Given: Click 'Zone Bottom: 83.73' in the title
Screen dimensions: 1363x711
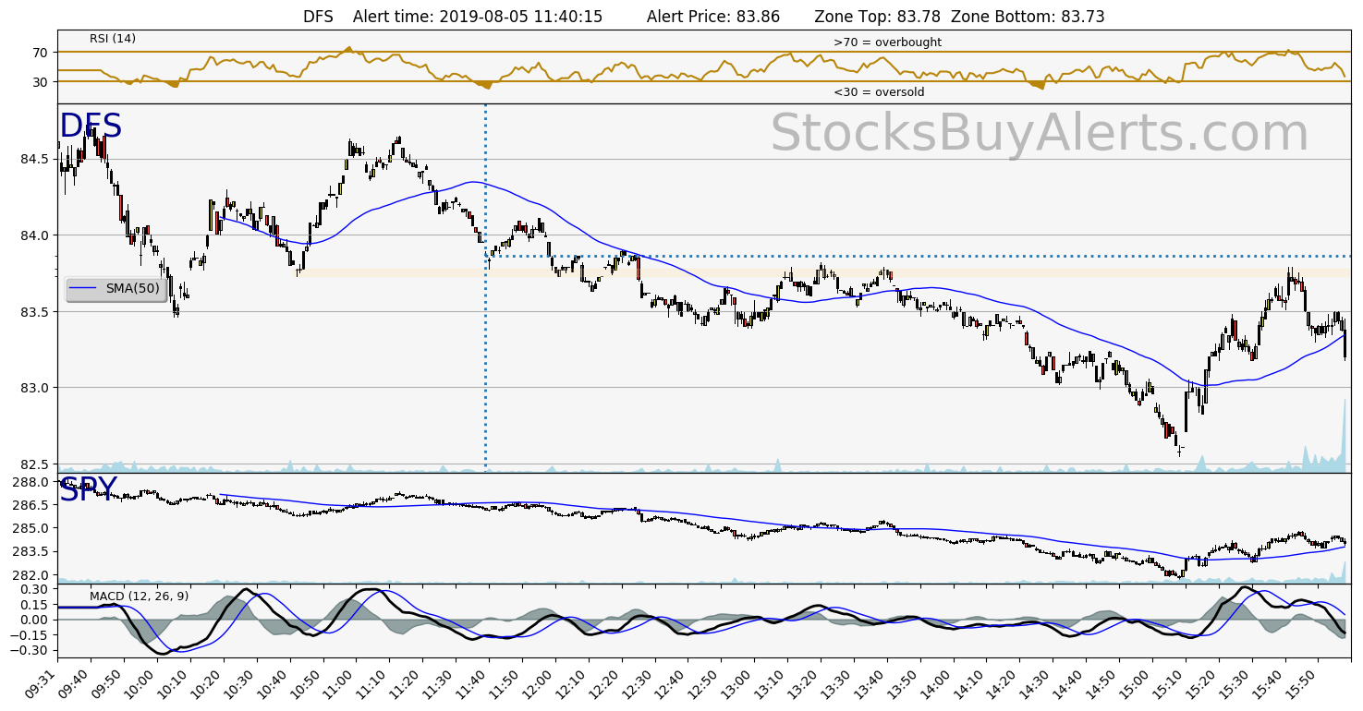Looking at the screenshot, I should (x=1028, y=17).
